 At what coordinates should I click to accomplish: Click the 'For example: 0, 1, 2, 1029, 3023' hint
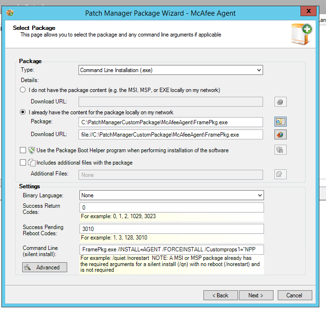pos(118,216)
